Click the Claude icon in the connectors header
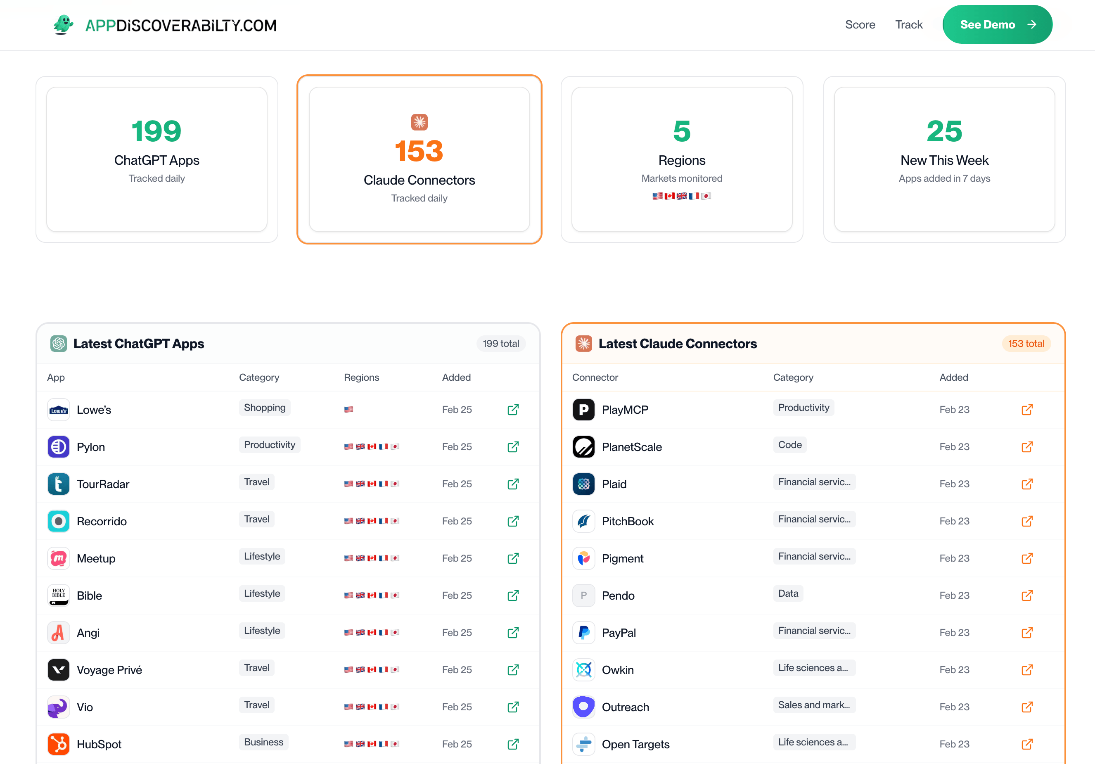Viewport: 1095px width, 764px height. [x=583, y=343]
